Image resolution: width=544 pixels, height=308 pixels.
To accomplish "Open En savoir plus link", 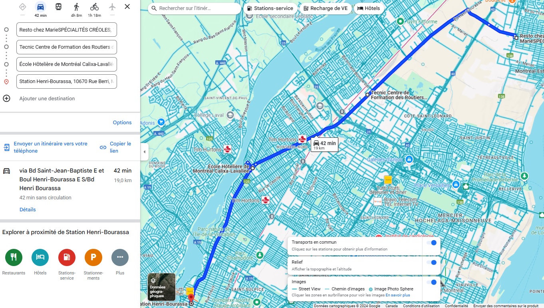I will (398, 295).
